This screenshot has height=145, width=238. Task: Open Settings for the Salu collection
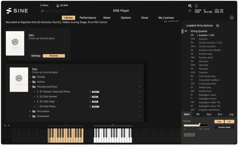pyautogui.click(x=36, y=56)
